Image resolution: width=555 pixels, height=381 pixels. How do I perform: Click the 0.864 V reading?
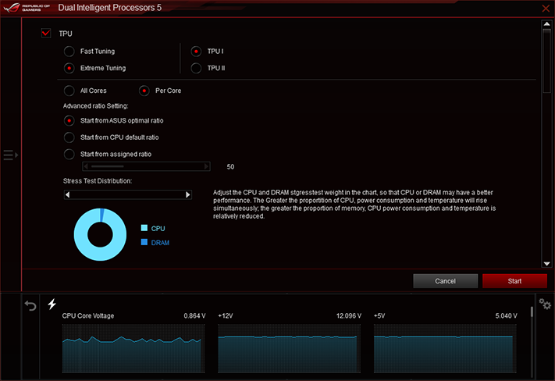[x=194, y=316]
